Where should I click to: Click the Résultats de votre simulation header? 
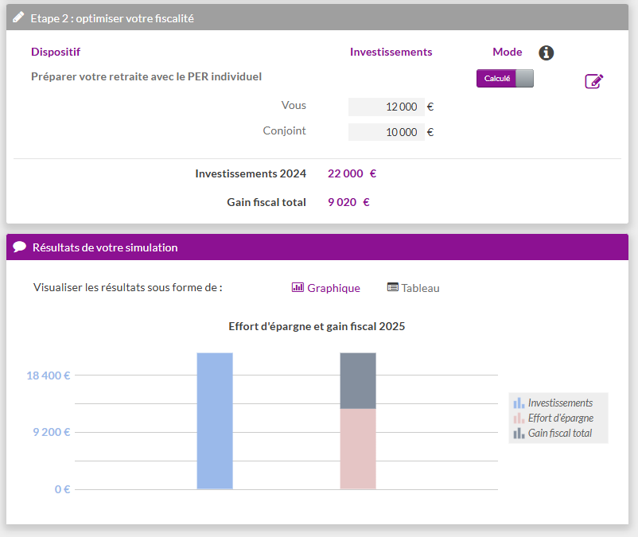(x=105, y=247)
